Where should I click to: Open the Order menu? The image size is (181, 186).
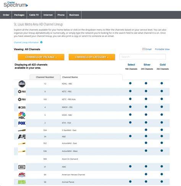6,15
